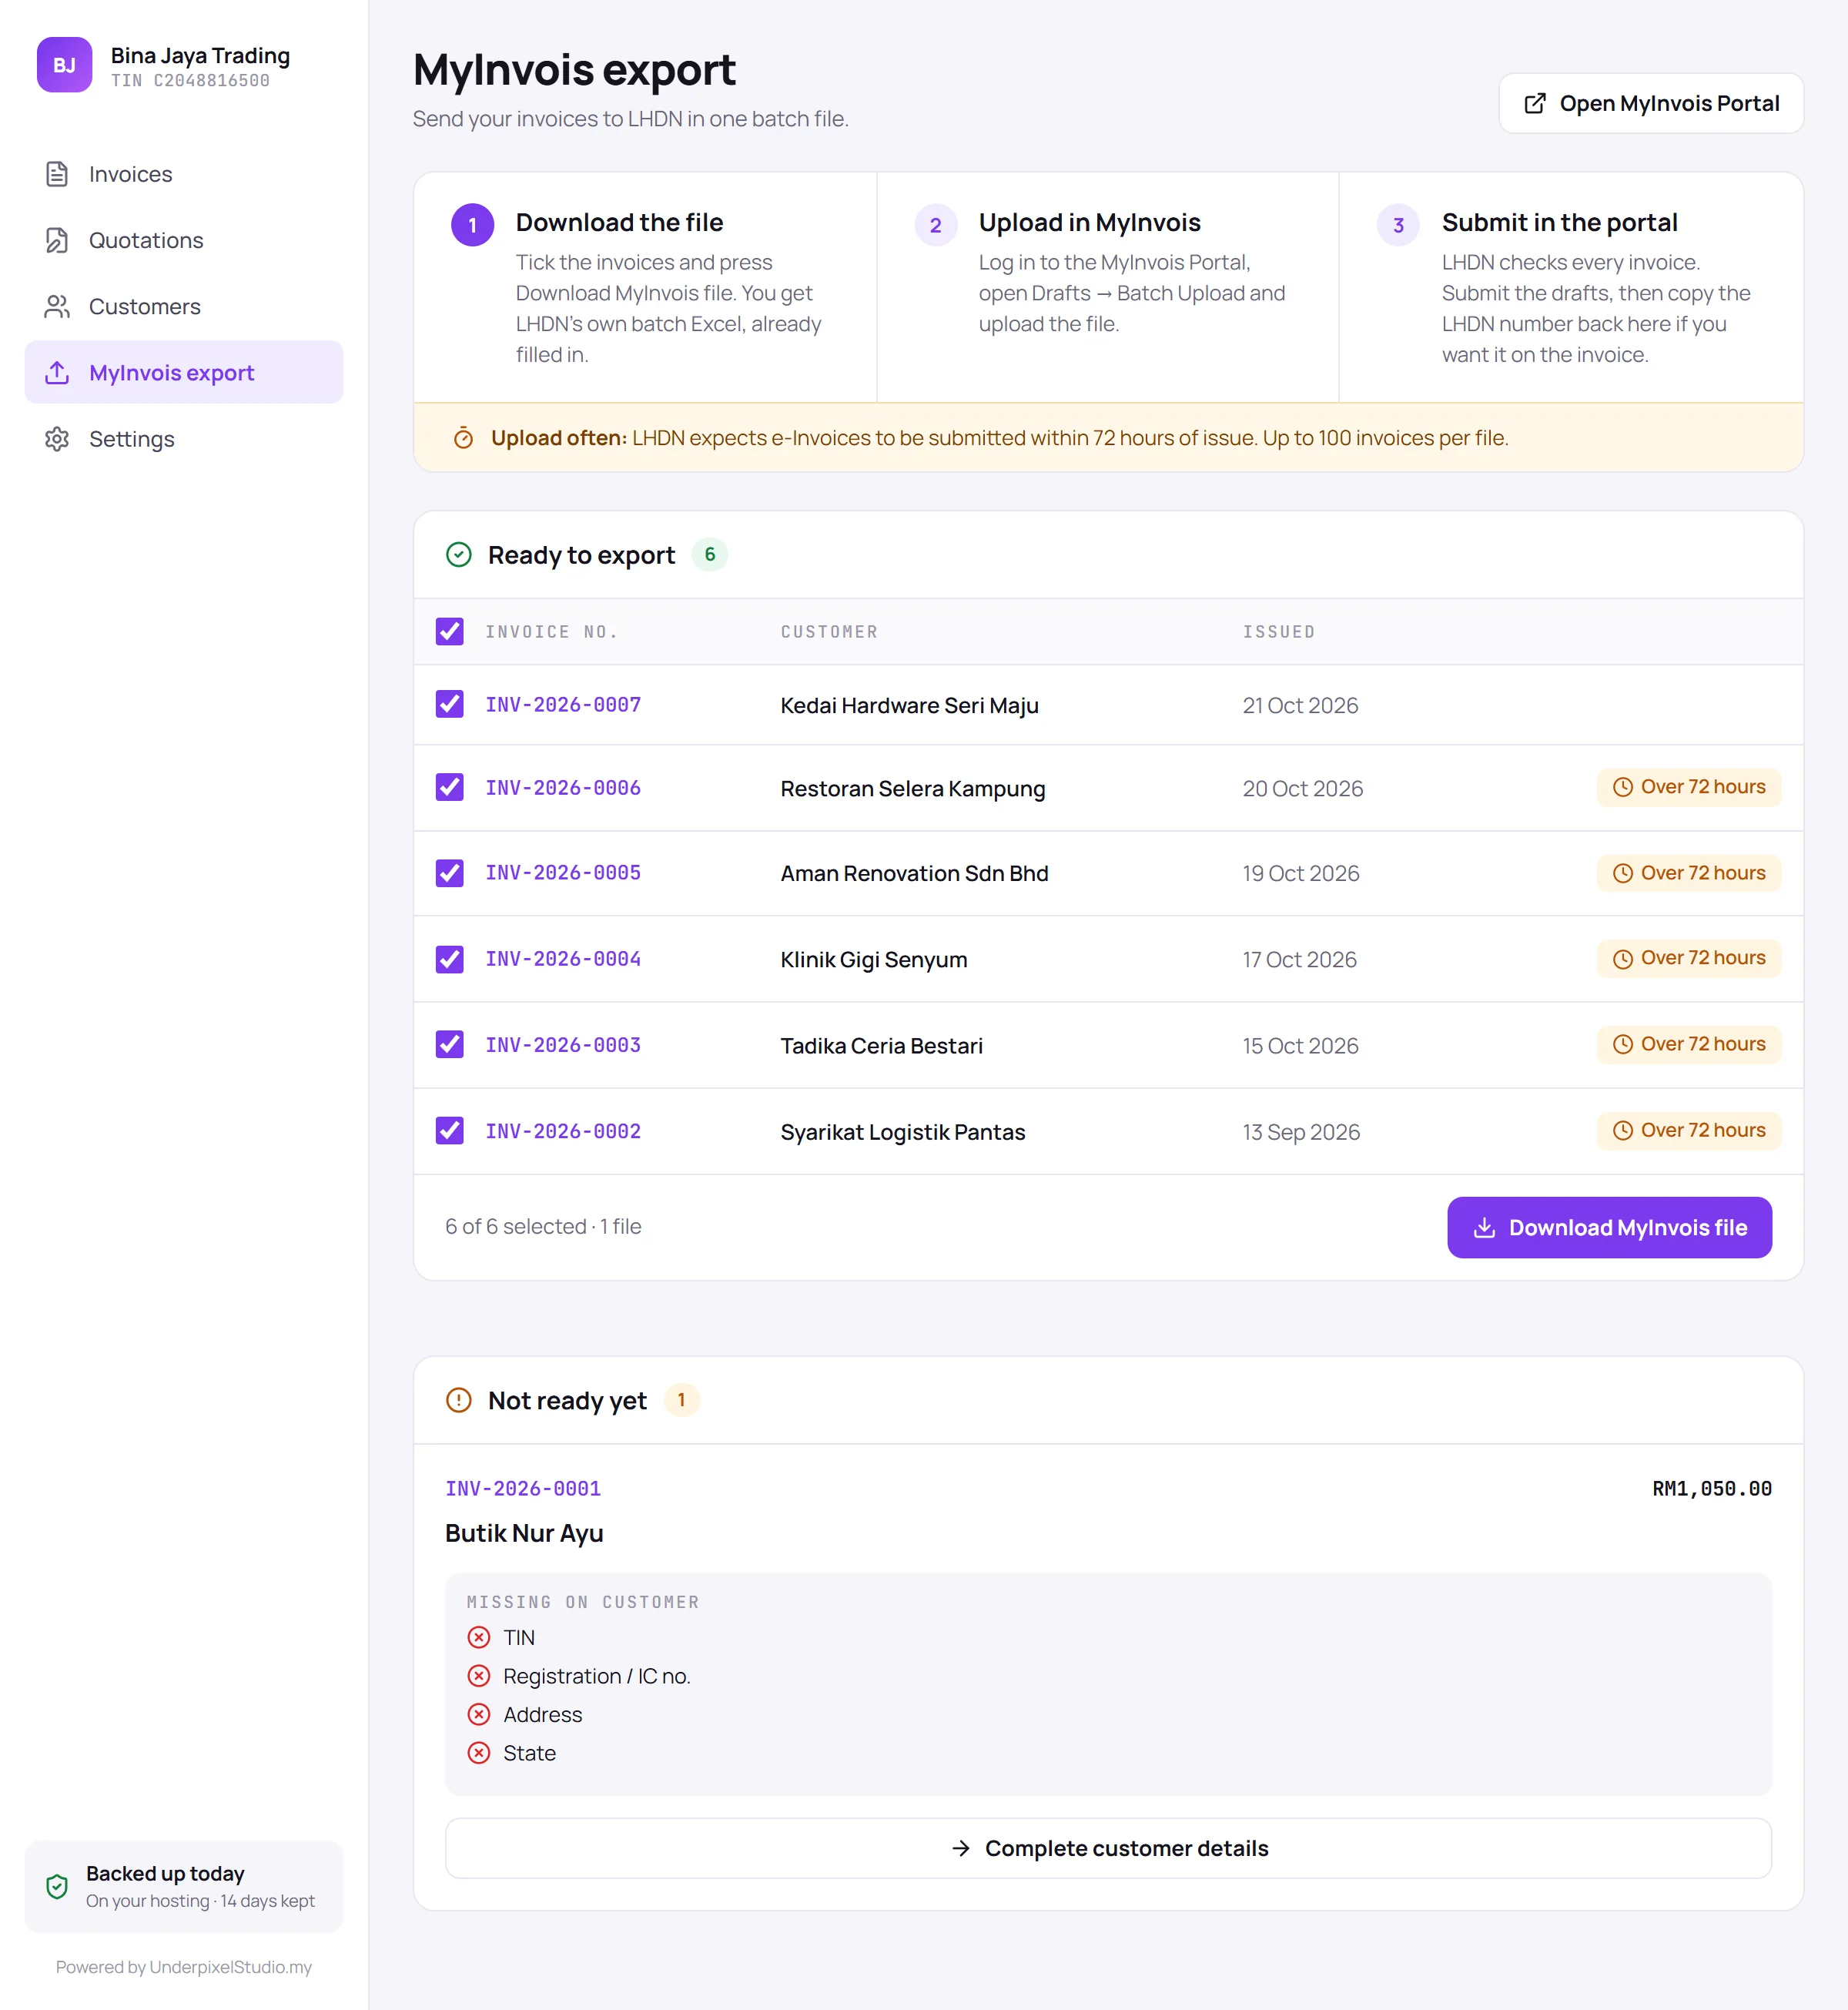Image resolution: width=1848 pixels, height=2010 pixels.
Task: Open invoice link INV-2026-0001
Action: coord(523,1488)
